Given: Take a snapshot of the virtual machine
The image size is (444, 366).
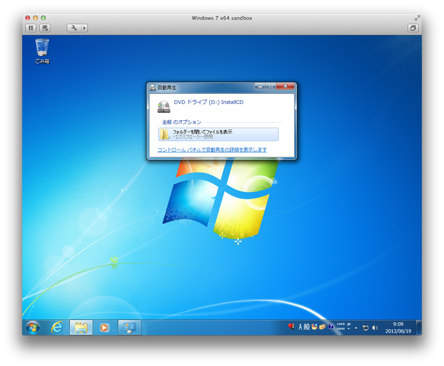Looking at the screenshot, I should [45, 28].
